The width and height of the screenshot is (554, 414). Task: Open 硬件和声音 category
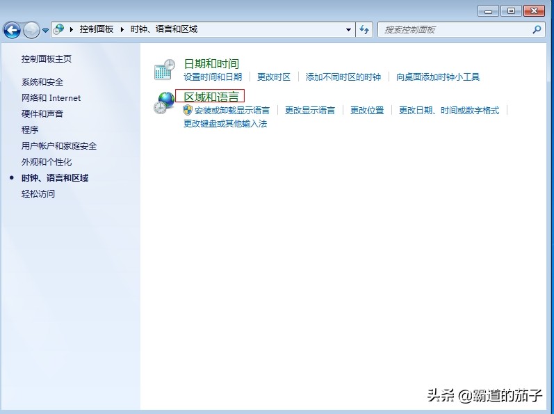(x=42, y=114)
